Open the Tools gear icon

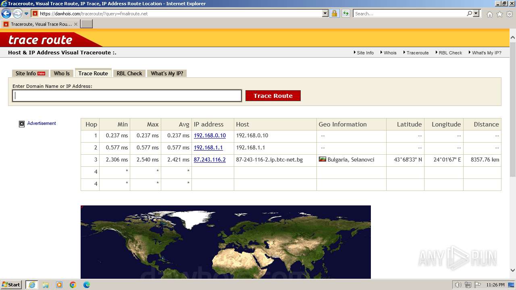point(509,14)
